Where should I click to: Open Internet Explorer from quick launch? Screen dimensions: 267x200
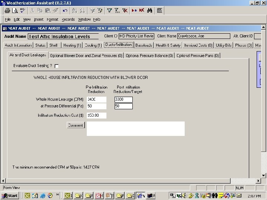coord(43,196)
